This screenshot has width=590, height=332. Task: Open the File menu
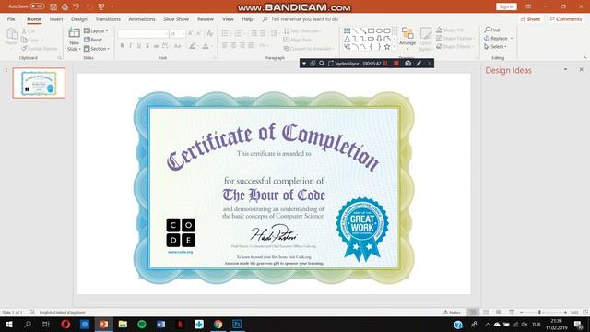(x=11, y=18)
